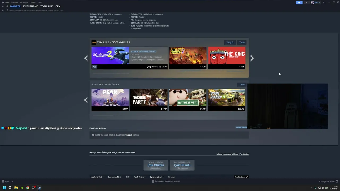340x191 pixels.
Task: Open the announcements megaphone button
Action: point(299,2)
